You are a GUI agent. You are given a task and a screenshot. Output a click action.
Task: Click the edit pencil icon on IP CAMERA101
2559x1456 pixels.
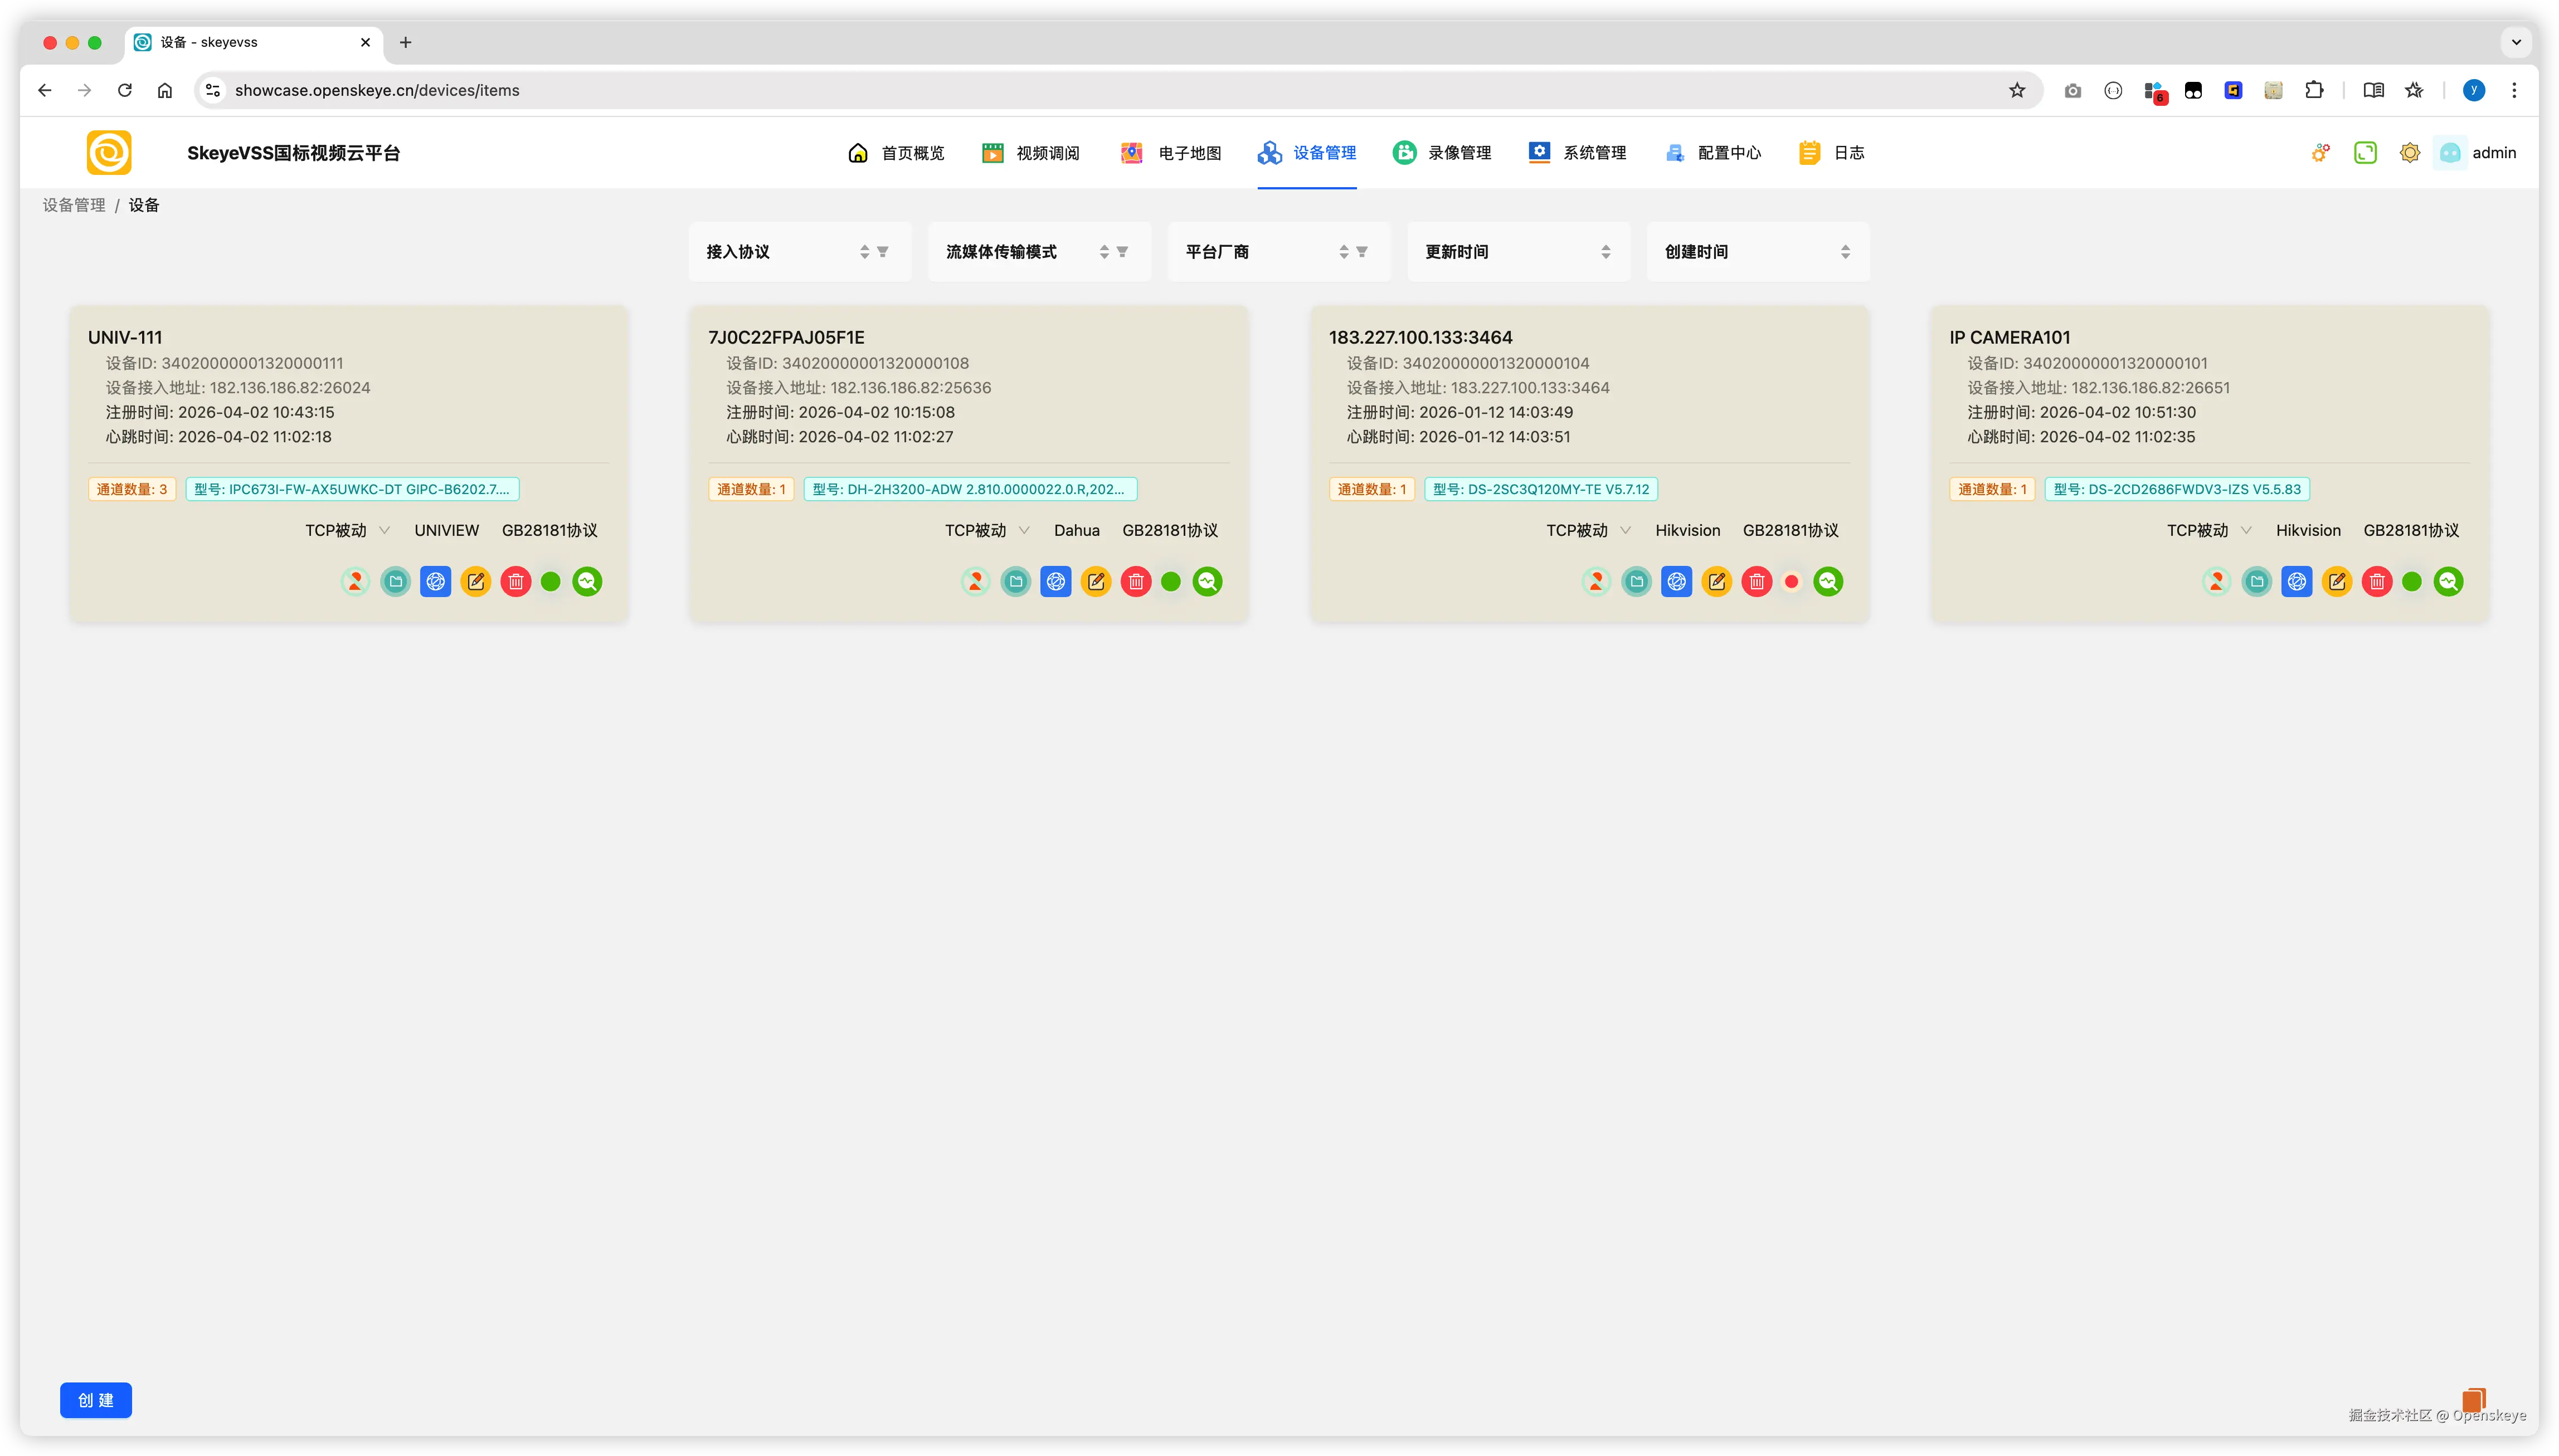coord(2336,581)
